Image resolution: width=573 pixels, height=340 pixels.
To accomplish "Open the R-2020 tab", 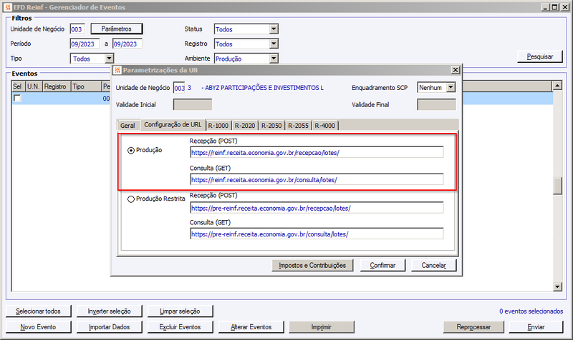I will point(245,126).
